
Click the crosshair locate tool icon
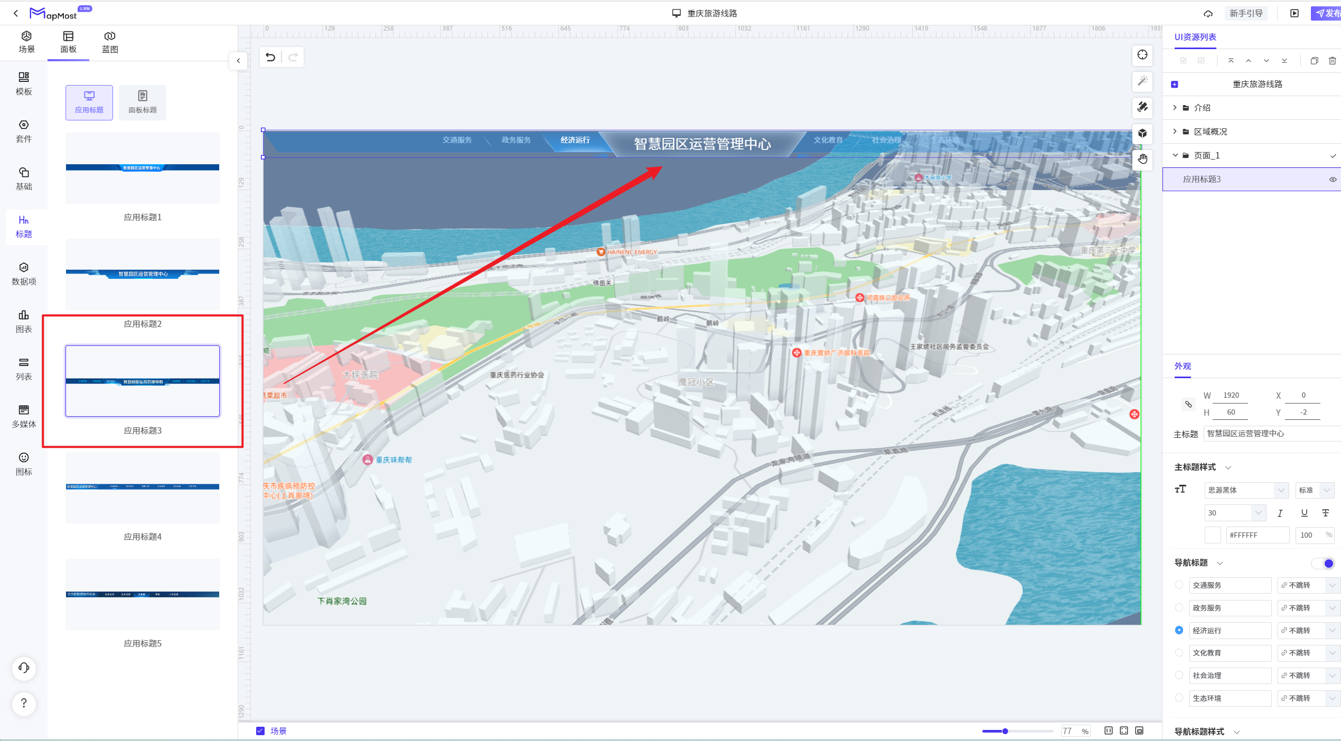(1142, 55)
